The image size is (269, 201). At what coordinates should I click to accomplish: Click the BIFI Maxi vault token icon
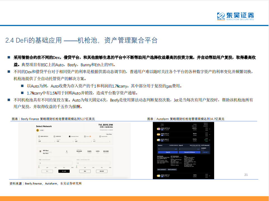[40, 151]
